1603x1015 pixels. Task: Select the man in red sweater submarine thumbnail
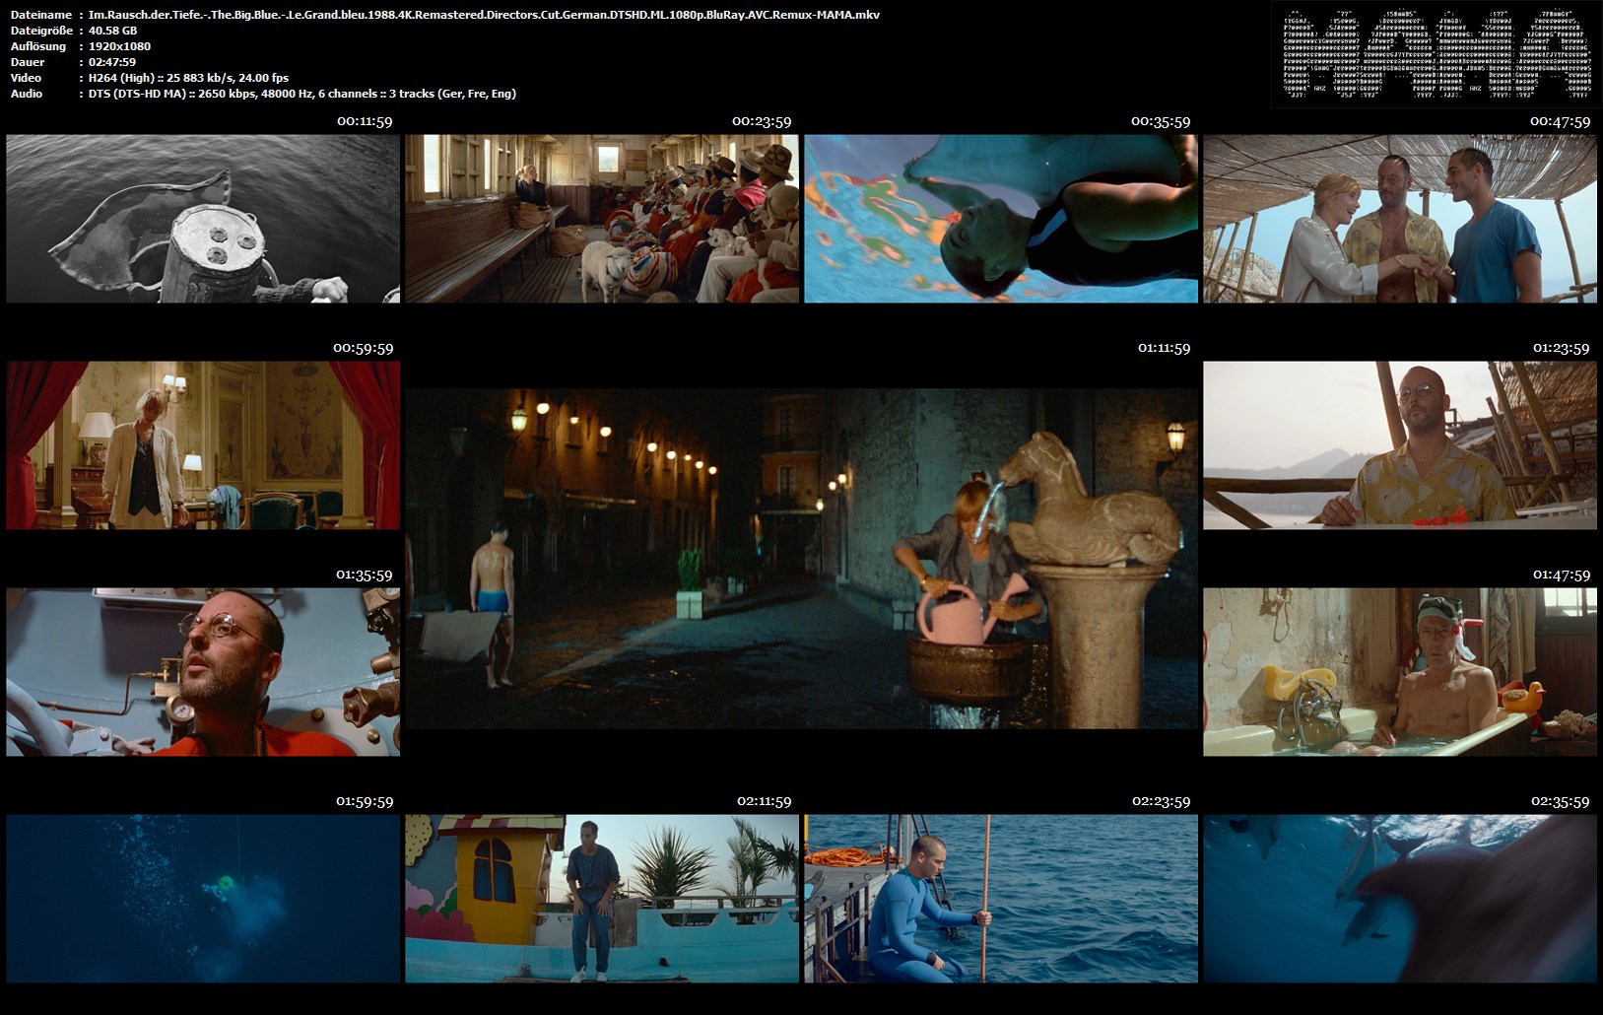tap(203, 672)
